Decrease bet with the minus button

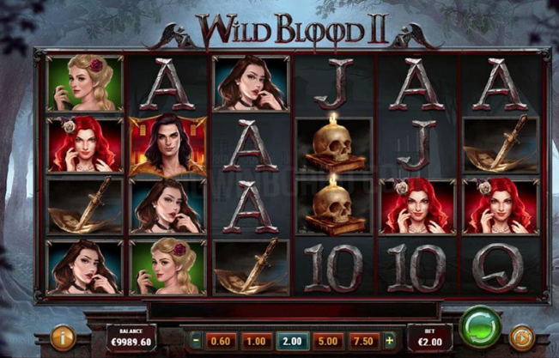(x=196, y=341)
